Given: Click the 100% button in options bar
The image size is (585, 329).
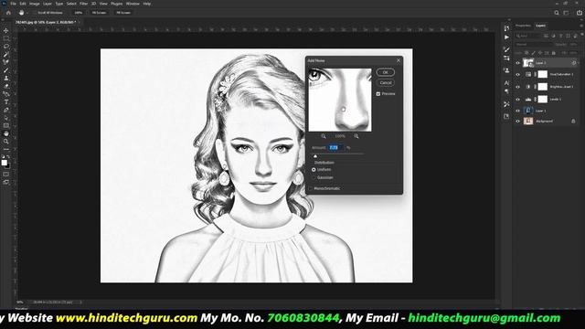Looking at the screenshot, I should tap(78, 13).
